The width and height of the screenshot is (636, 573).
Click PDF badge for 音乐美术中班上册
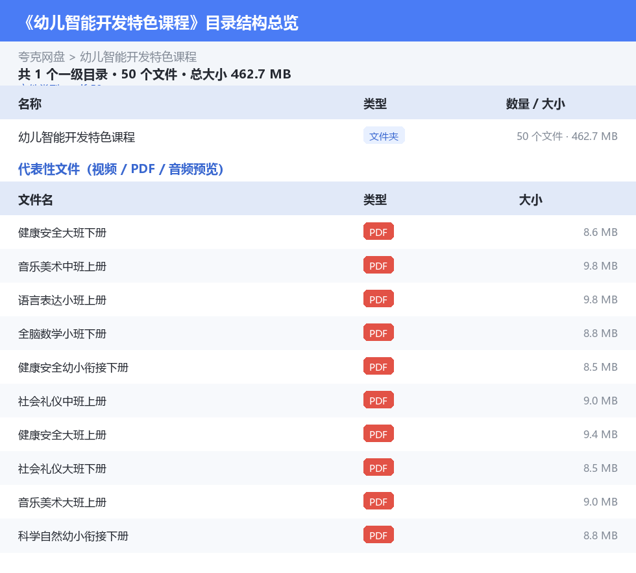378,265
